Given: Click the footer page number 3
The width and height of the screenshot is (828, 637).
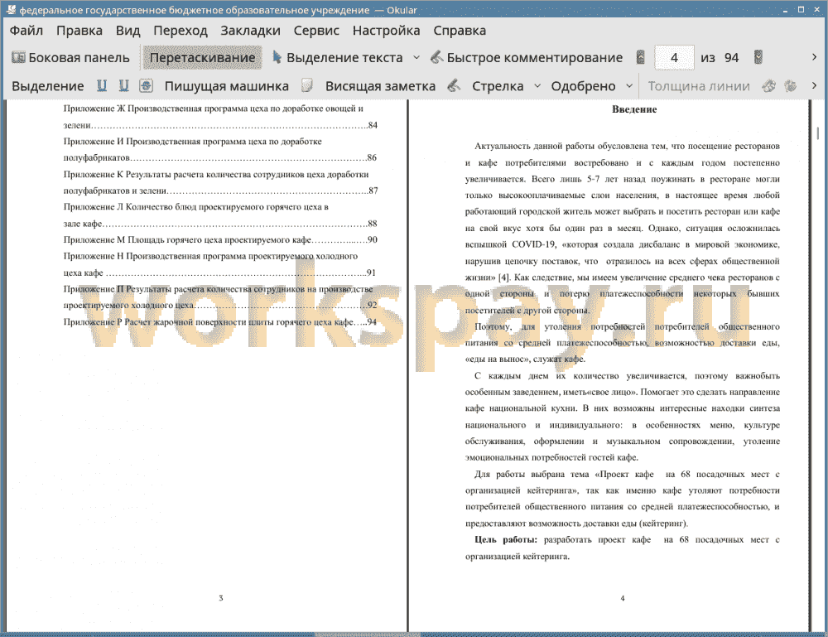Looking at the screenshot, I should 221,598.
